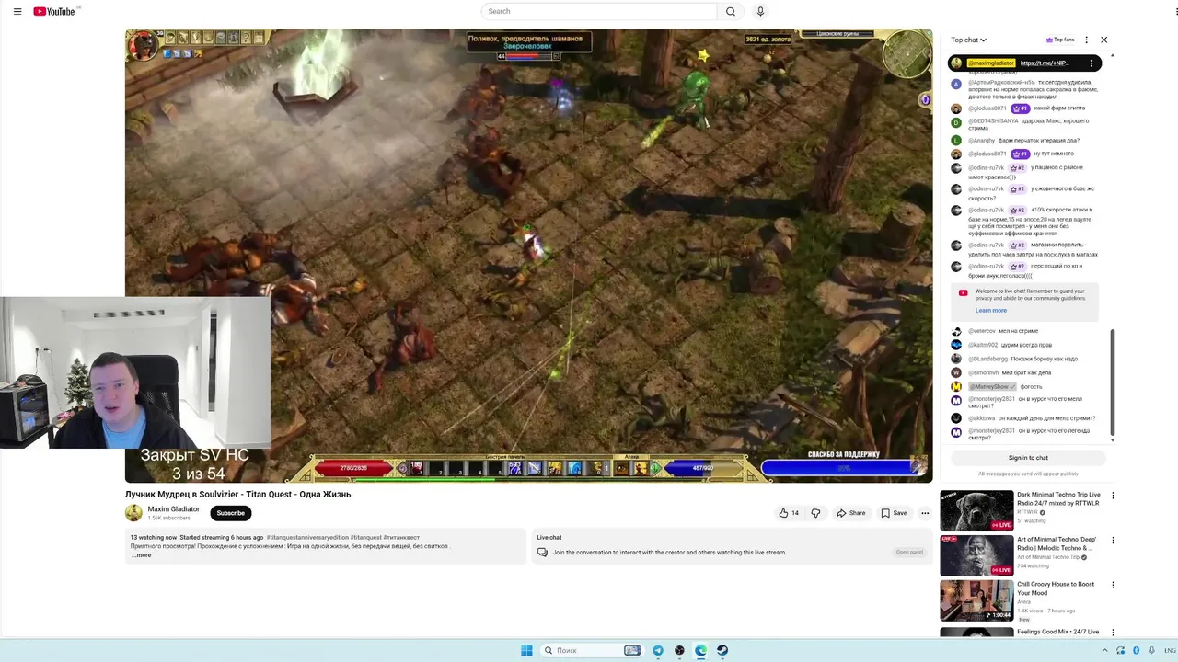1178x662 pixels.
Task: Like the stream with thumbs-up icon
Action: point(790,513)
